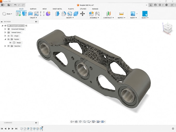
Task: Select the Shell tool icon
Action: tap(70, 14)
